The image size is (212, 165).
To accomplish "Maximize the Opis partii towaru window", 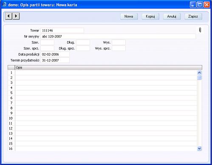I will click(200, 5).
